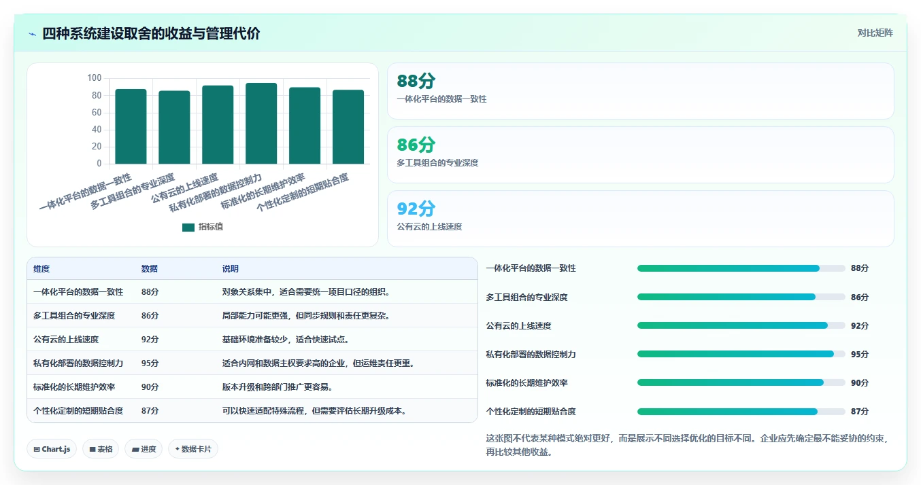Click the 表格 tag chip

[x=101, y=449]
